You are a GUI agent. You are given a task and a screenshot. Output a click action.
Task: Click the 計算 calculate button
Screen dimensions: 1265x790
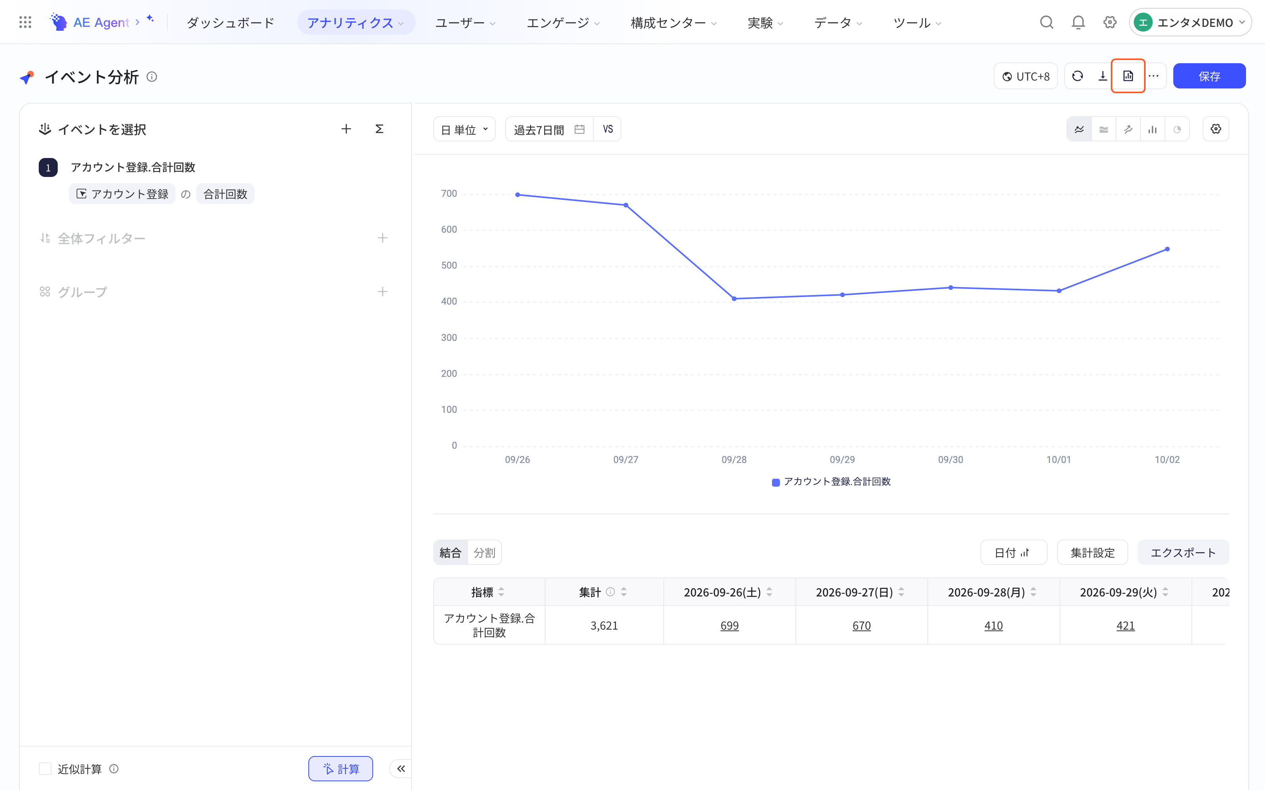click(x=341, y=769)
